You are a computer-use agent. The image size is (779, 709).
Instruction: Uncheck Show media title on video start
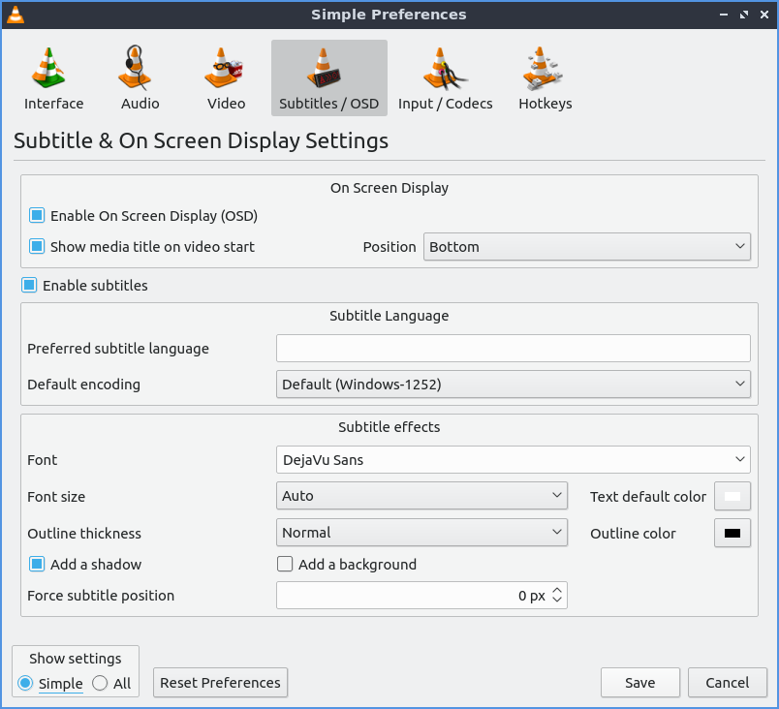(x=37, y=247)
